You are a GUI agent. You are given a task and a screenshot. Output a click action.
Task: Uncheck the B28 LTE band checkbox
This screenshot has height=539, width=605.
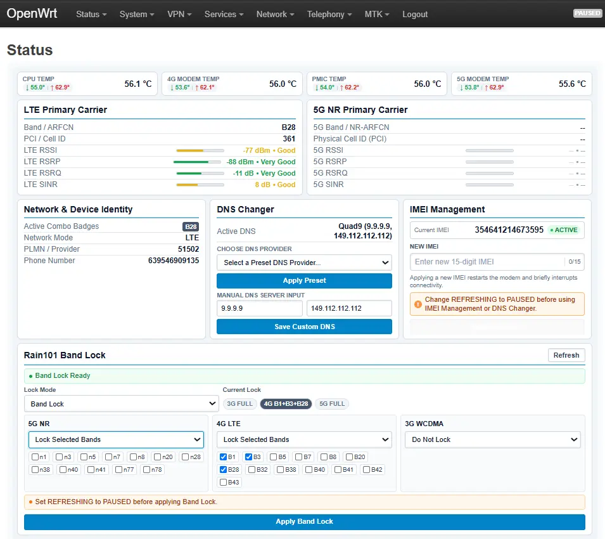tap(223, 469)
